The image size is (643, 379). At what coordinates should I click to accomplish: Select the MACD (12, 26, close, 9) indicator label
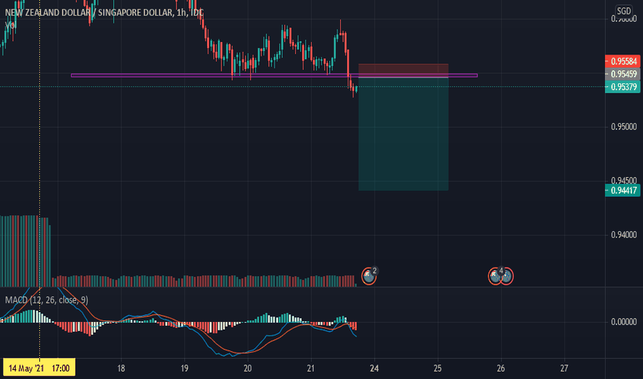46,300
